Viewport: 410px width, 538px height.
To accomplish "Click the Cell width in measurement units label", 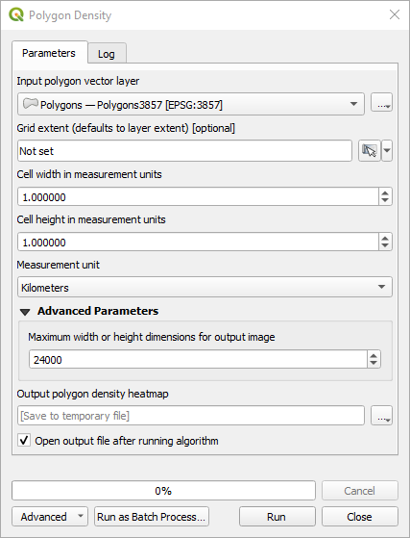I will tap(89, 174).
